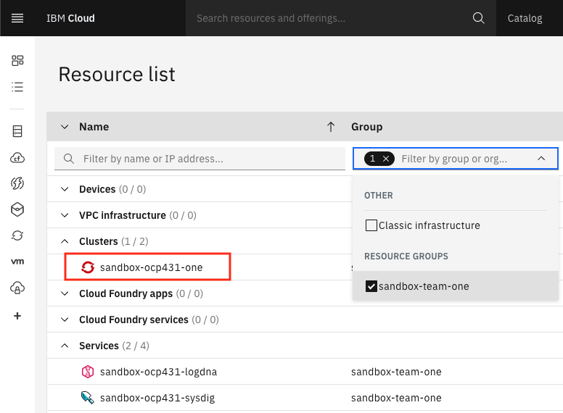Open the Dashboard icon in sidebar

(x=17, y=61)
